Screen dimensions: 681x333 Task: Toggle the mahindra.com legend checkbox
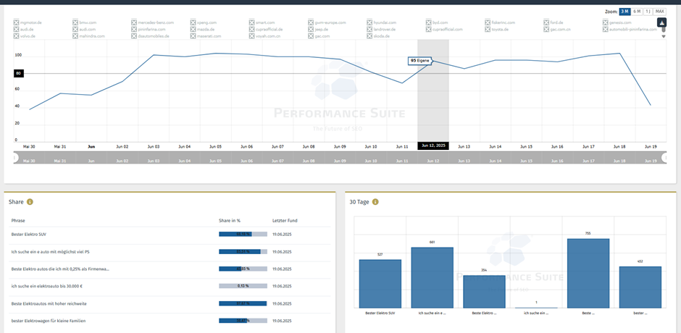75,36
